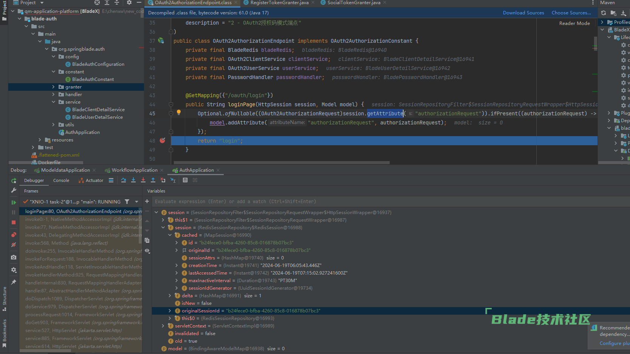The image size is (630, 354).
Task: Expand resources folder
Action: coord(40,140)
